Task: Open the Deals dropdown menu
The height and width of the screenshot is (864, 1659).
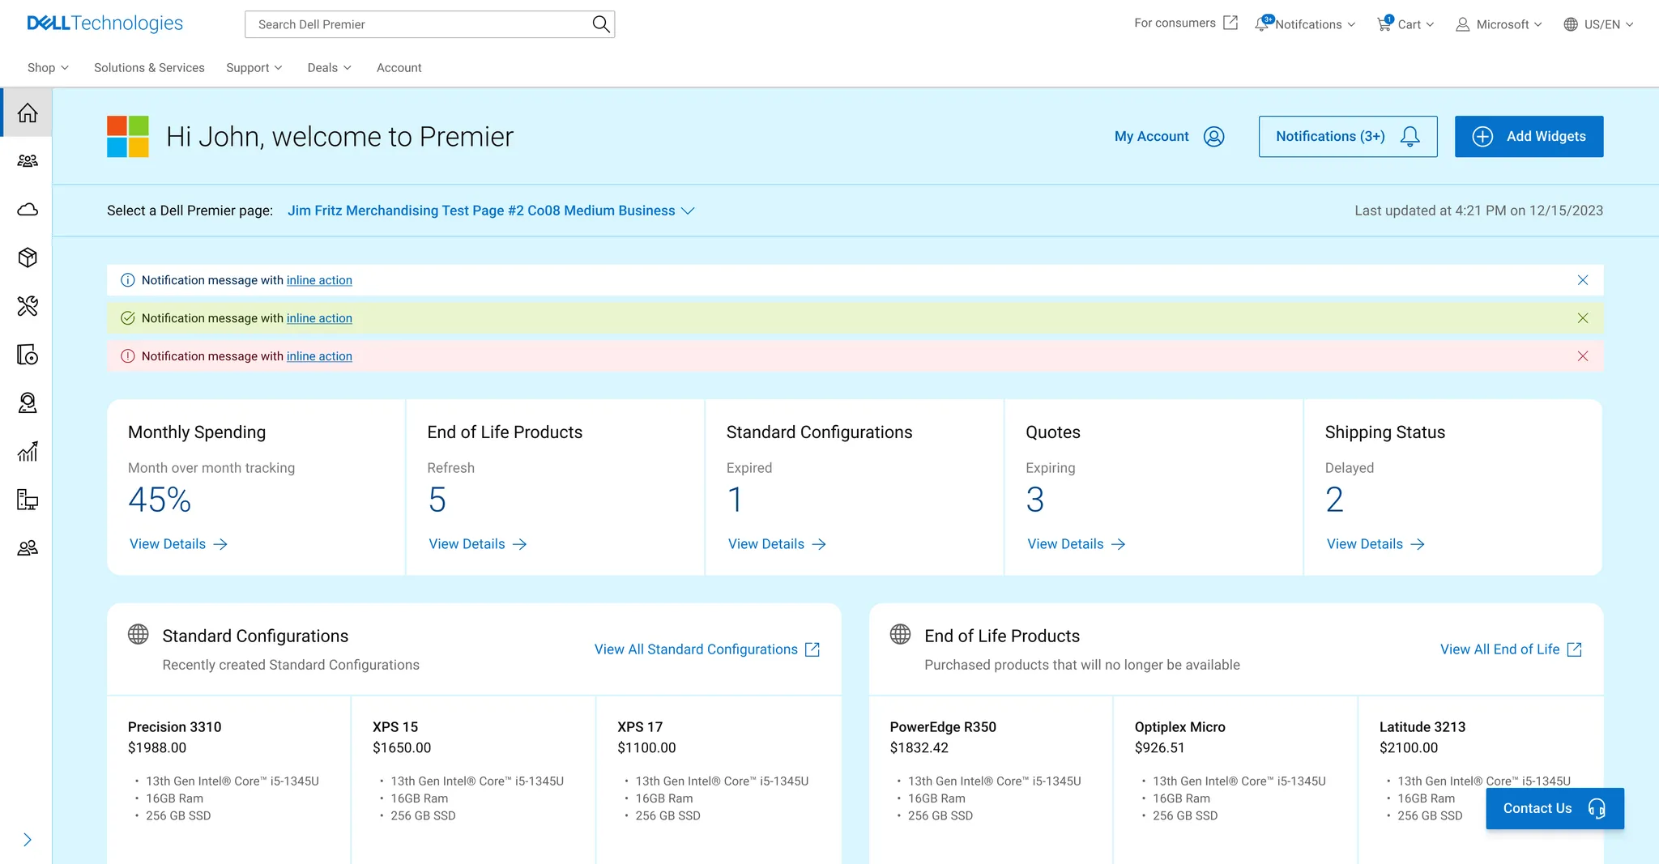Action: pyautogui.click(x=330, y=68)
